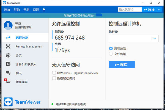Open the 反馈 menu
Screen dimensions: 165x110
pyautogui.click(x=36, y=10)
